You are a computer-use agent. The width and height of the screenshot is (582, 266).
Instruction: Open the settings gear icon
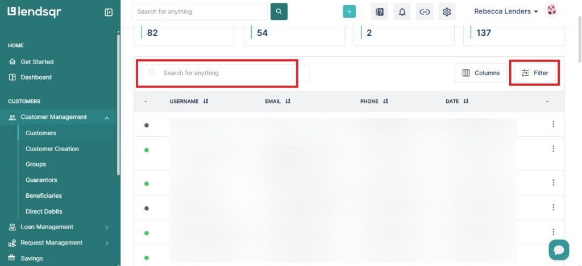tap(447, 11)
